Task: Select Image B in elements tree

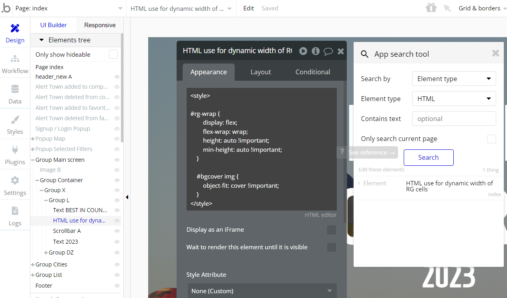Action: (50, 170)
